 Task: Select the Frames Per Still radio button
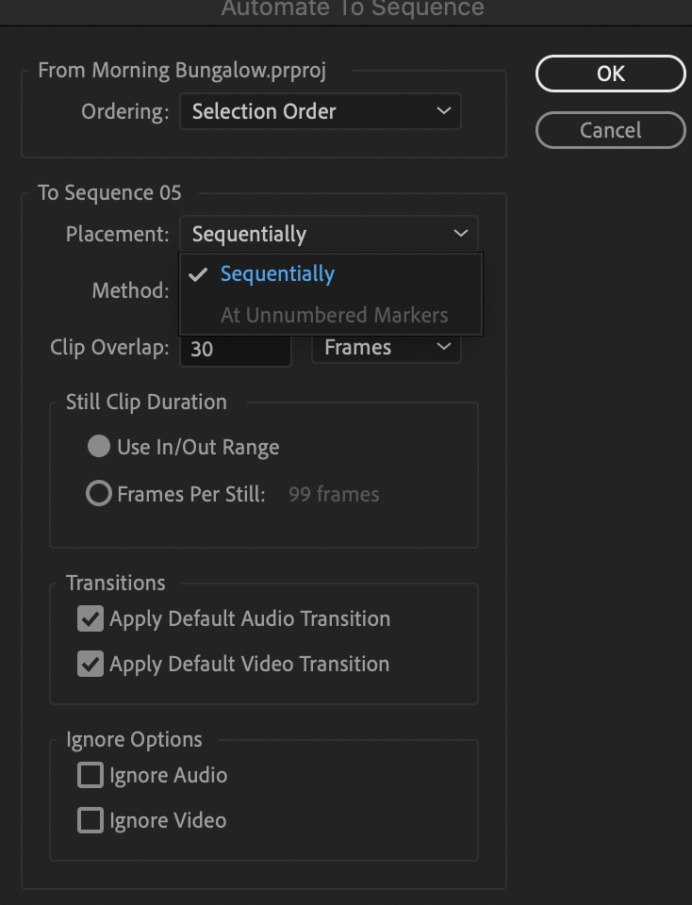pyautogui.click(x=98, y=493)
